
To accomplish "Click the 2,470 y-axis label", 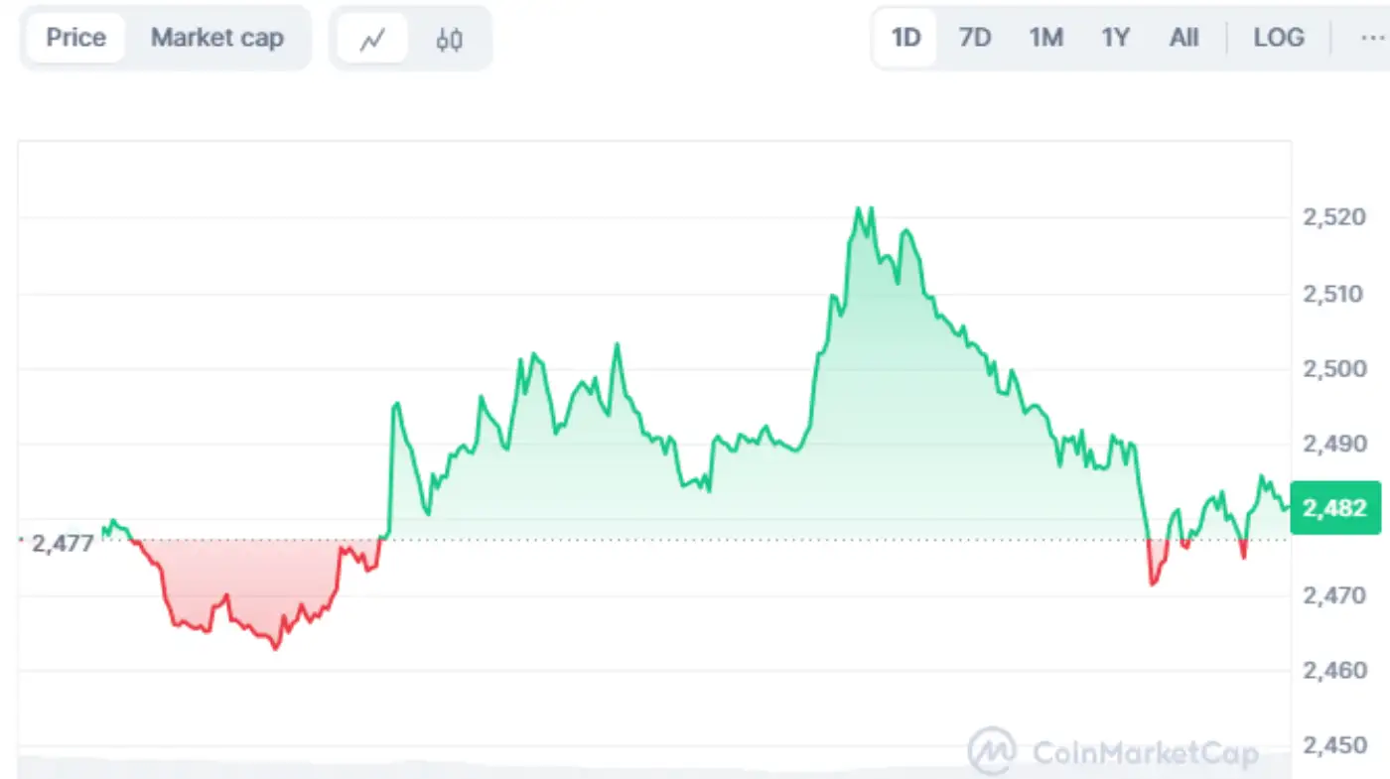I will (1333, 595).
